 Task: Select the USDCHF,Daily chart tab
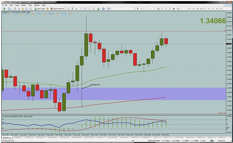(89, 137)
